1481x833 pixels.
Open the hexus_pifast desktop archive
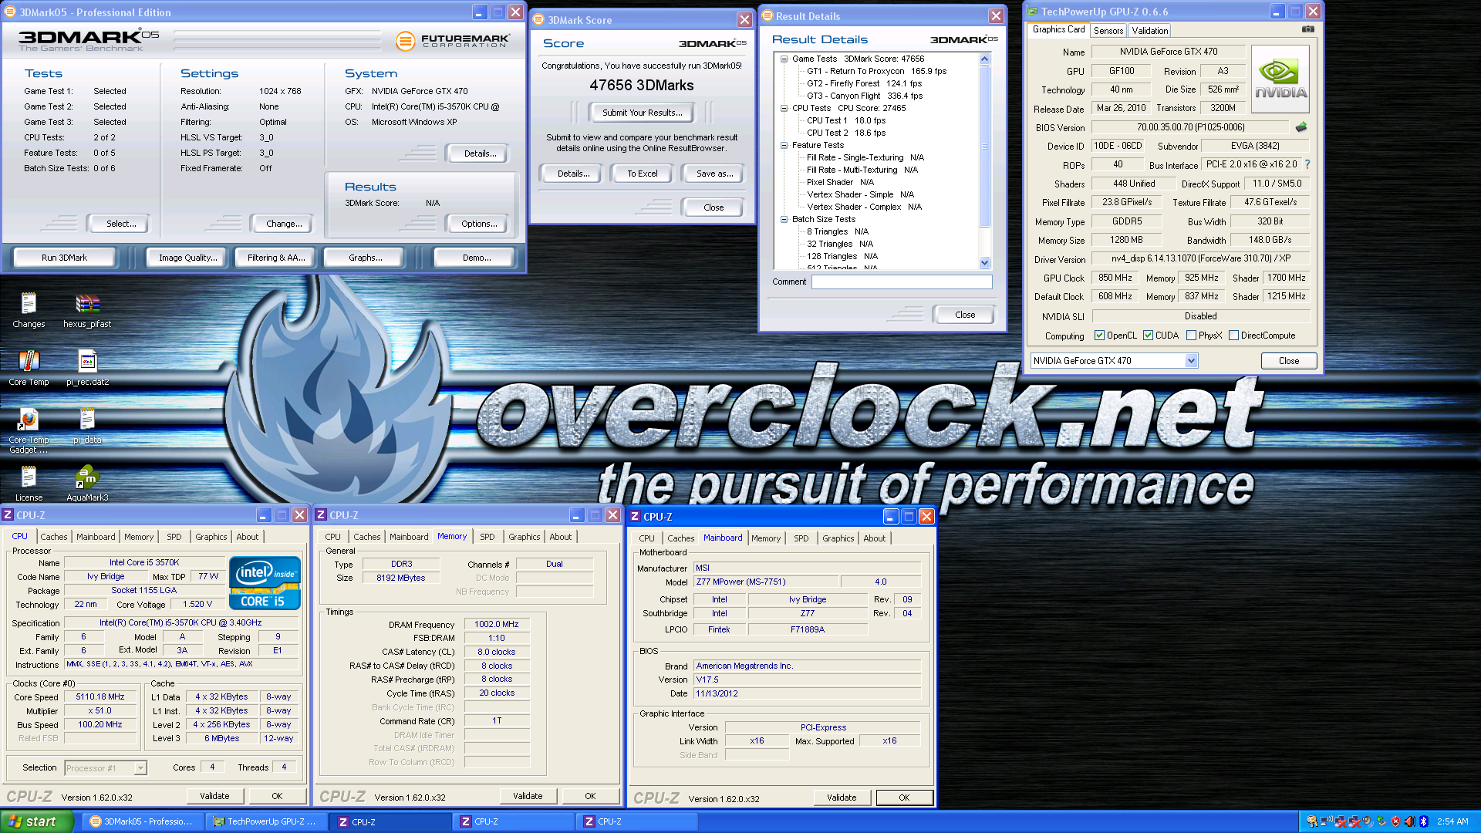coord(87,310)
